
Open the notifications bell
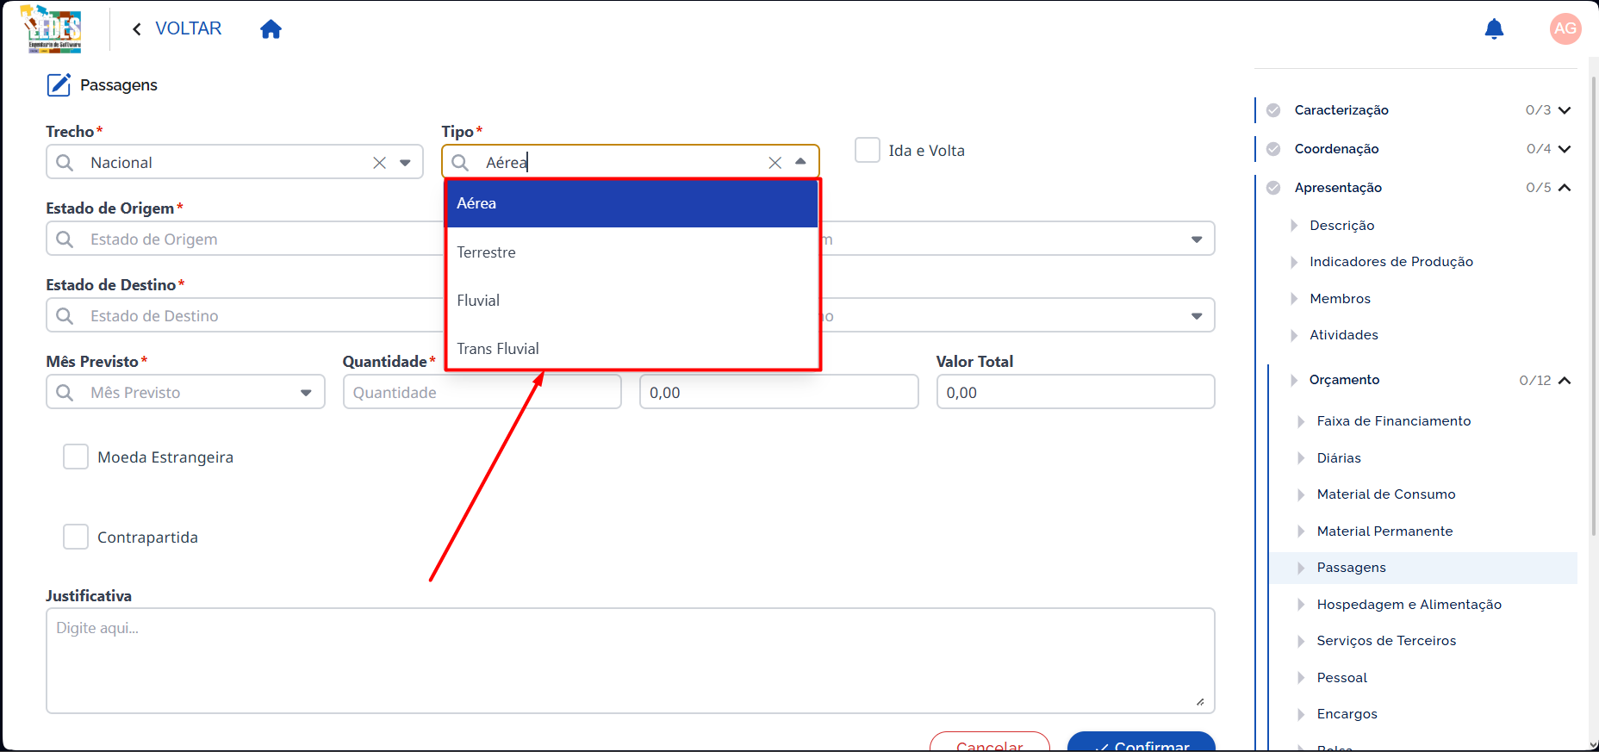click(x=1494, y=29)
